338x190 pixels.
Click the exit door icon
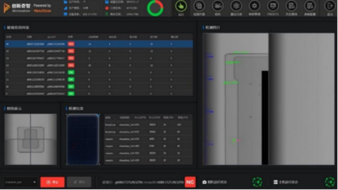(330, 6)
